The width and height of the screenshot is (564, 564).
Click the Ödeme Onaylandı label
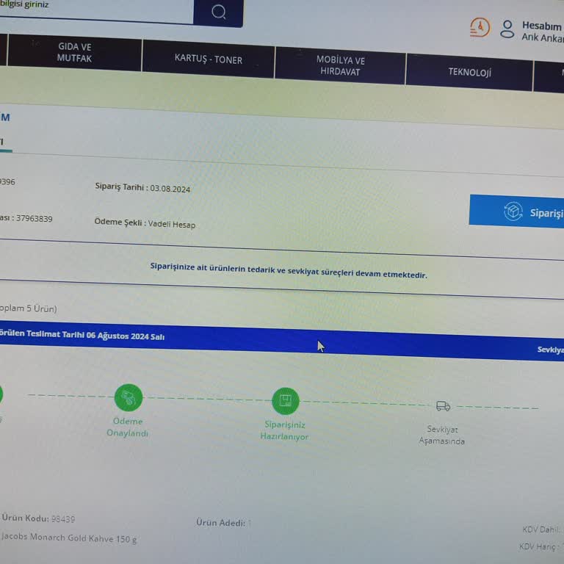(x=127, y=427)
